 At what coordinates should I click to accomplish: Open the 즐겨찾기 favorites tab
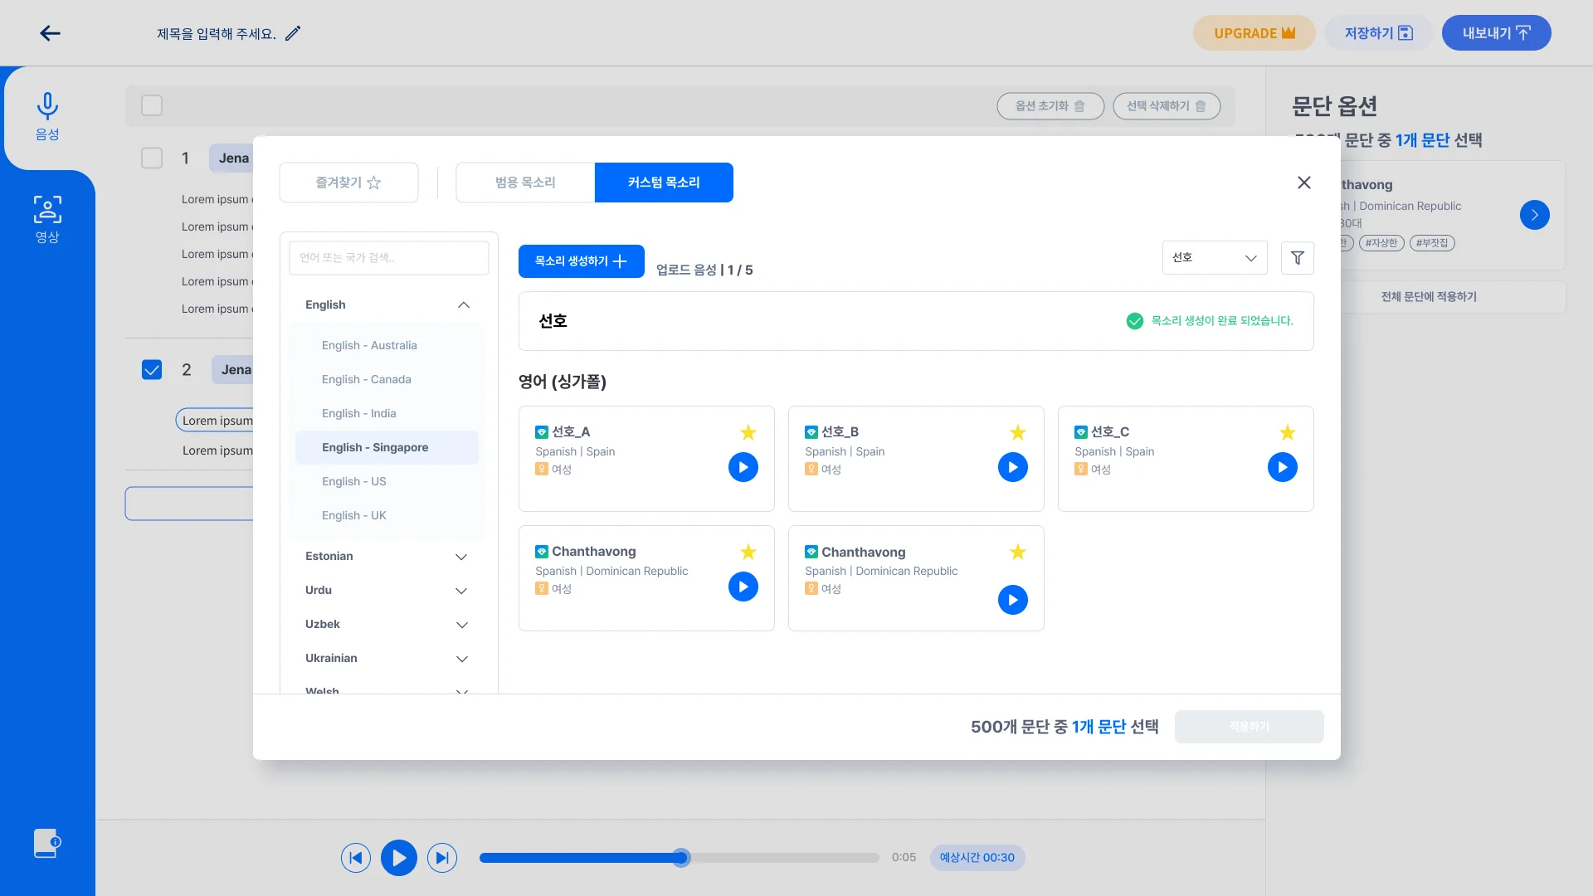tap(348, 183)
